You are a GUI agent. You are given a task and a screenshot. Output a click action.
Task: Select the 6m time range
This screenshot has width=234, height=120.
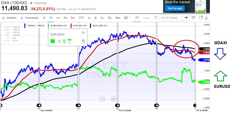[x=73, y=18]
